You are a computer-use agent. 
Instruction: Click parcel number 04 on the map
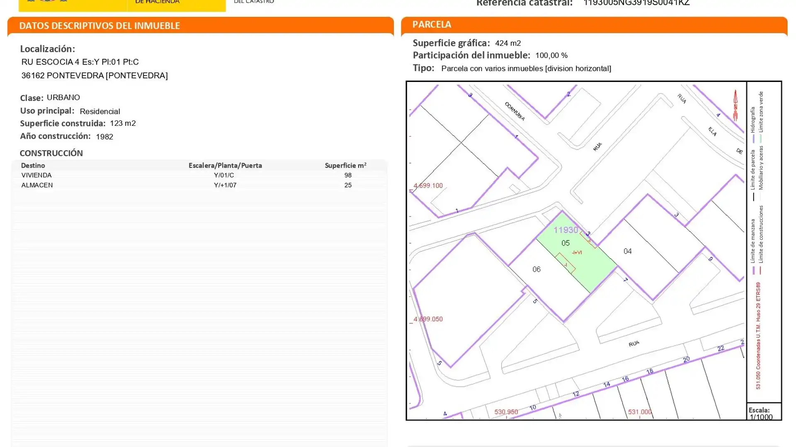[x=627, y=251]
